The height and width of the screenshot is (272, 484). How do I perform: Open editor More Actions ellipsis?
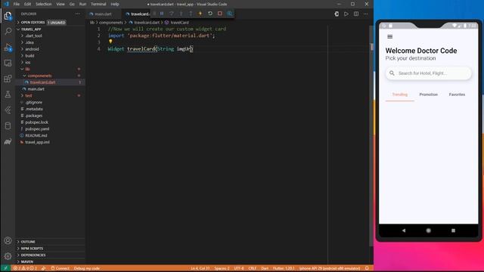tap(366, 14)
